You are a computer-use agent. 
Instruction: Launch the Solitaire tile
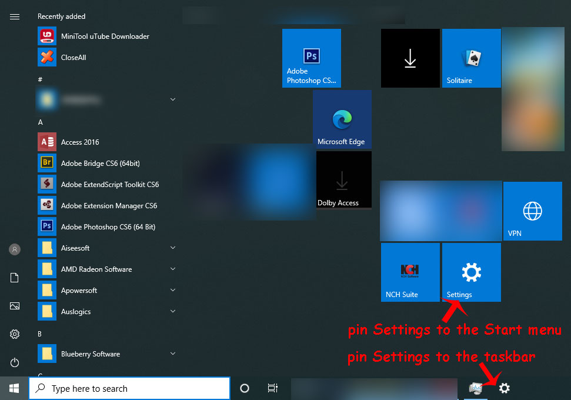(471, 58)
